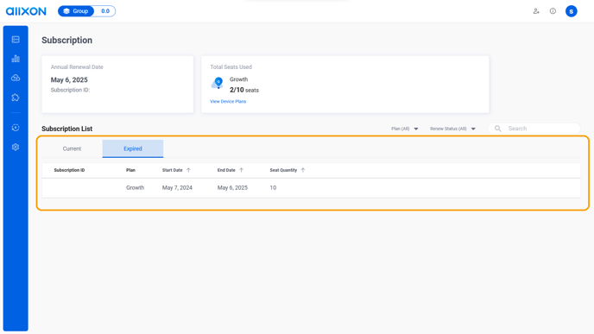The width and height of the screenshot is (594, 334).
Task: Switch to the Current tab
Action: pos(72,148)
